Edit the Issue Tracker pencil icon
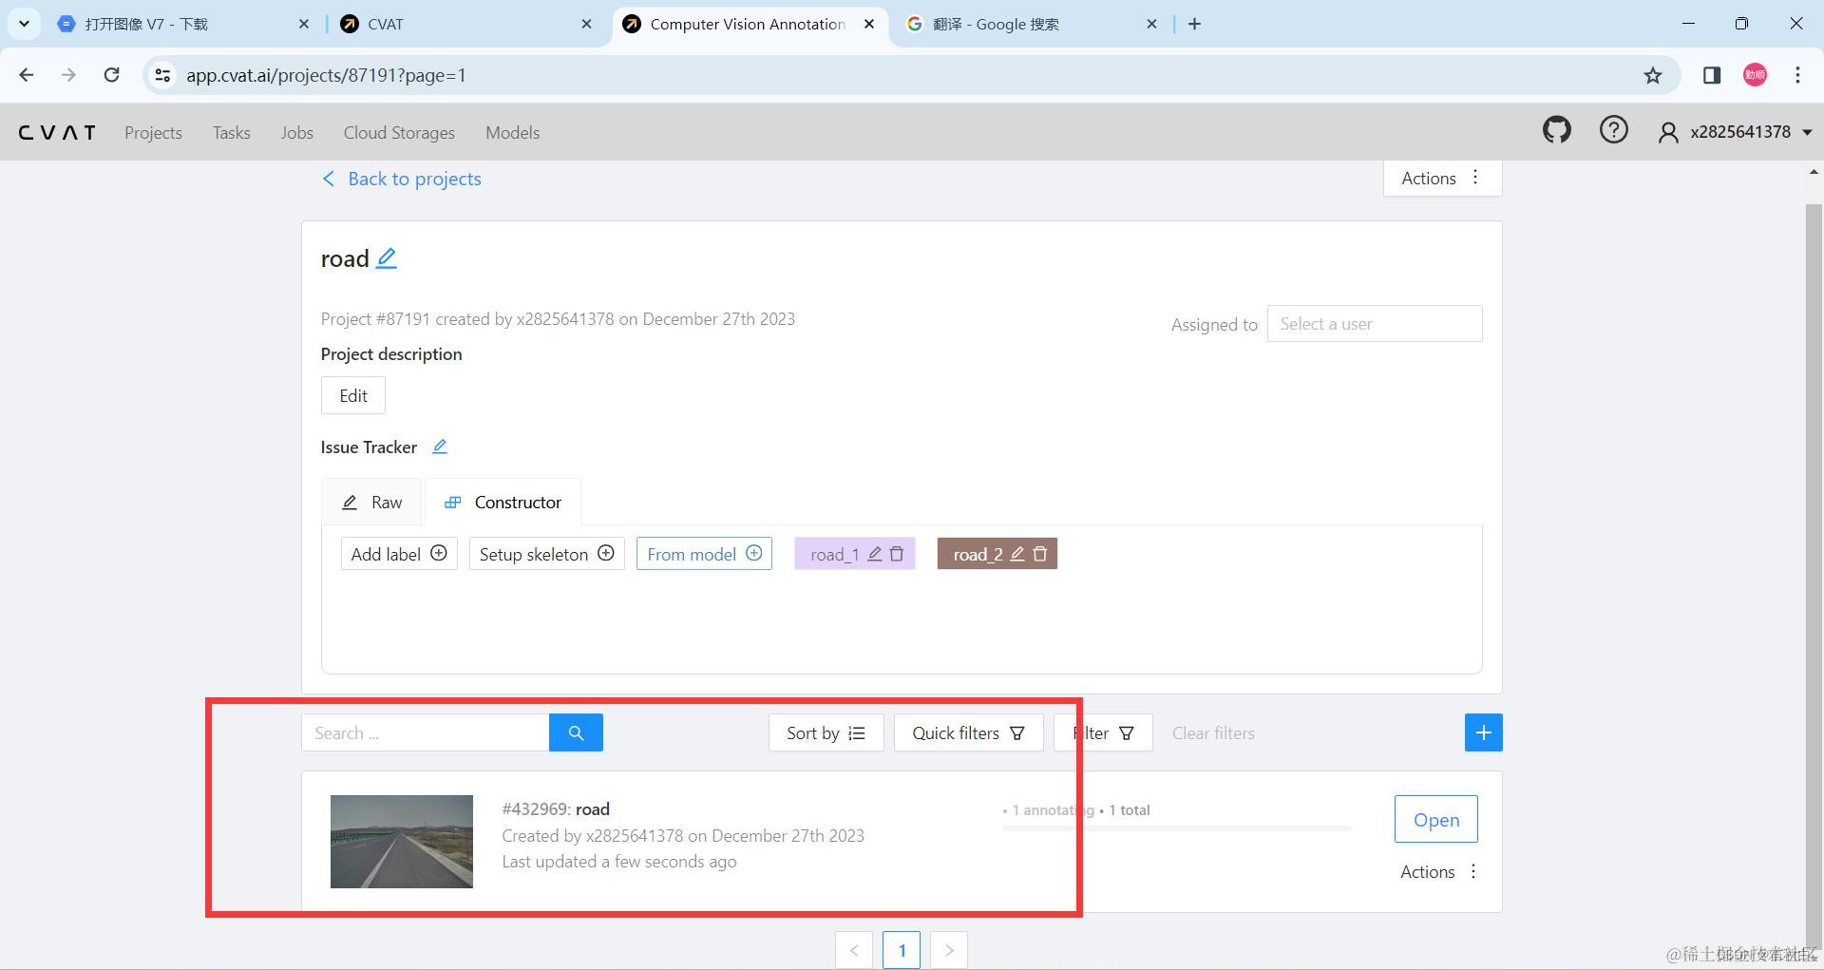Screen dimensions: 1824x970 439,447
